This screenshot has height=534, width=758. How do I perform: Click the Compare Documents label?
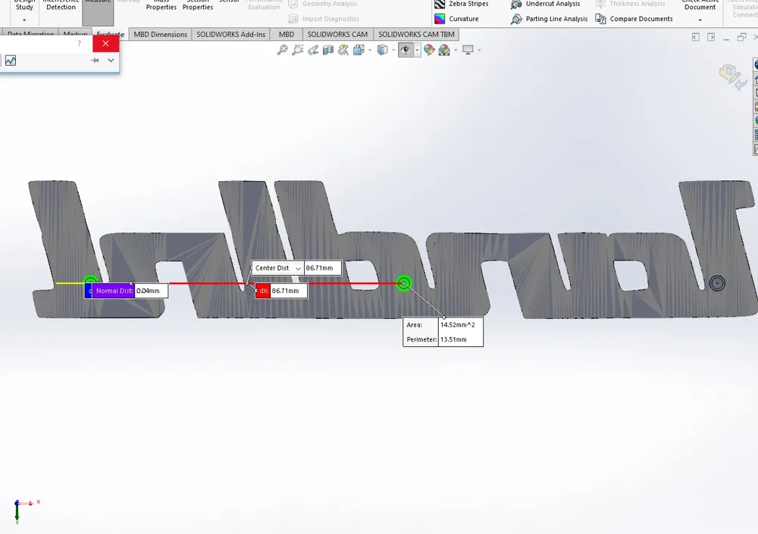[641, 19]
